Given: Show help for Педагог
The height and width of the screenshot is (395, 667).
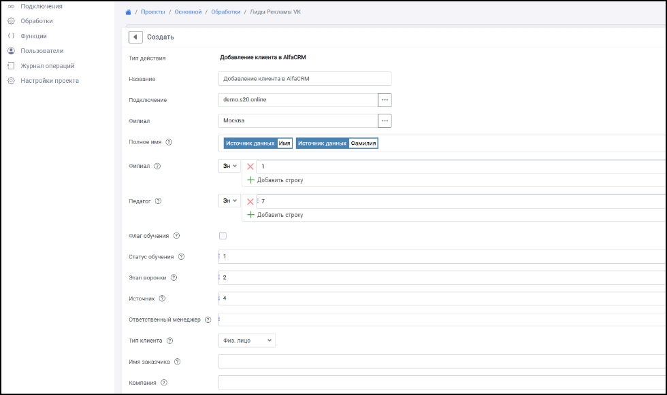Looking at the screenshot, I should click(x=158, y=201).
